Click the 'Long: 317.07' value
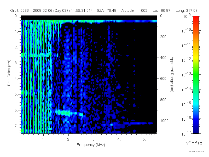 pos(186,10)
